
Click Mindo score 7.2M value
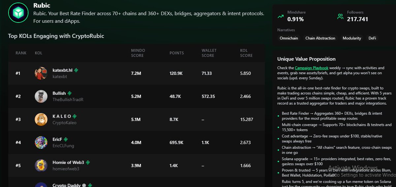click(x=136, y=73)
